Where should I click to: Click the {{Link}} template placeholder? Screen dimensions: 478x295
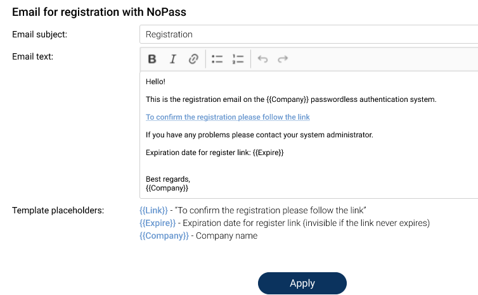click(153, 210)
